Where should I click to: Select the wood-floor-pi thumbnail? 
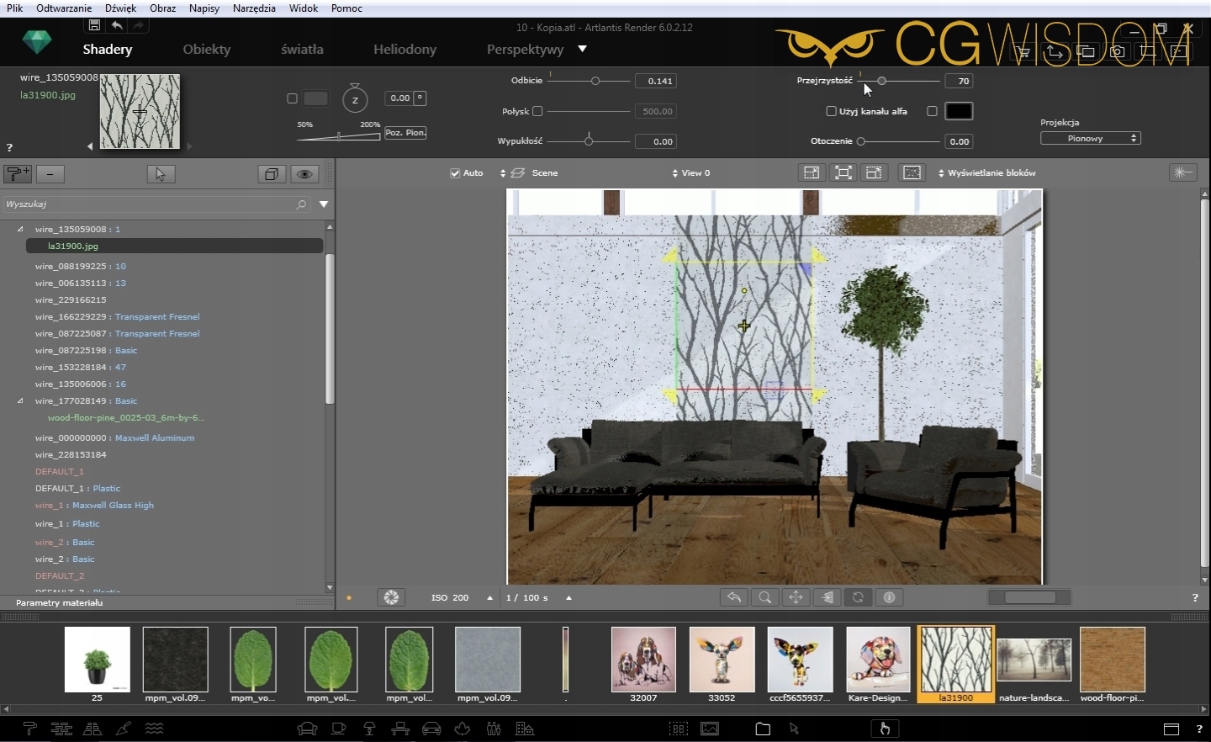coord(1112,660)
